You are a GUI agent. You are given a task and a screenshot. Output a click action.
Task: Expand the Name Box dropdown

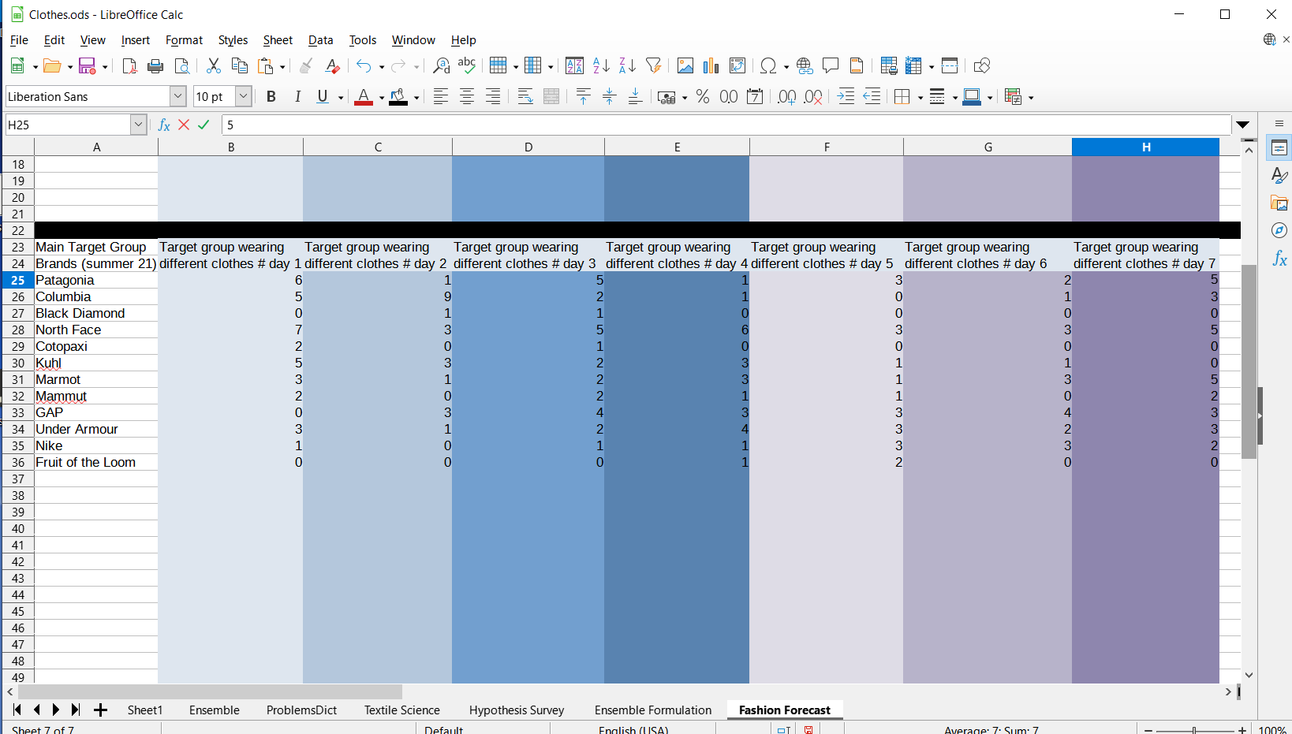139,125
